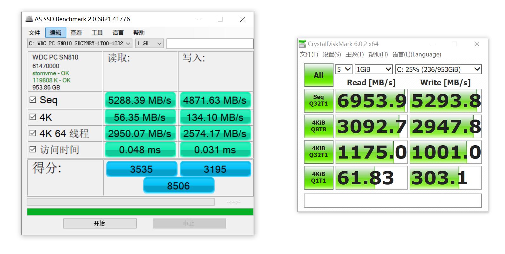
Task: Click the 119808 K - OK alignment status
Action: [x=51, y=80]
